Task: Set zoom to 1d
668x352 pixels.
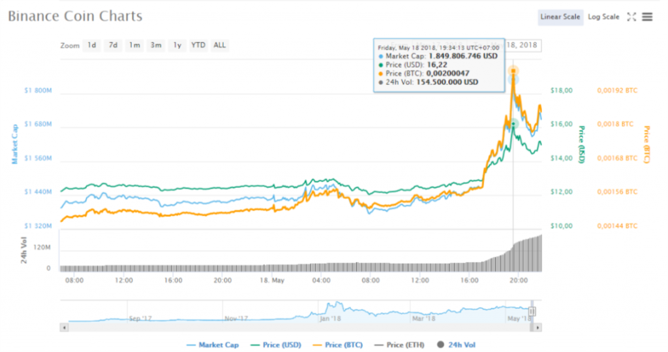Action: [x=92, y=45]
